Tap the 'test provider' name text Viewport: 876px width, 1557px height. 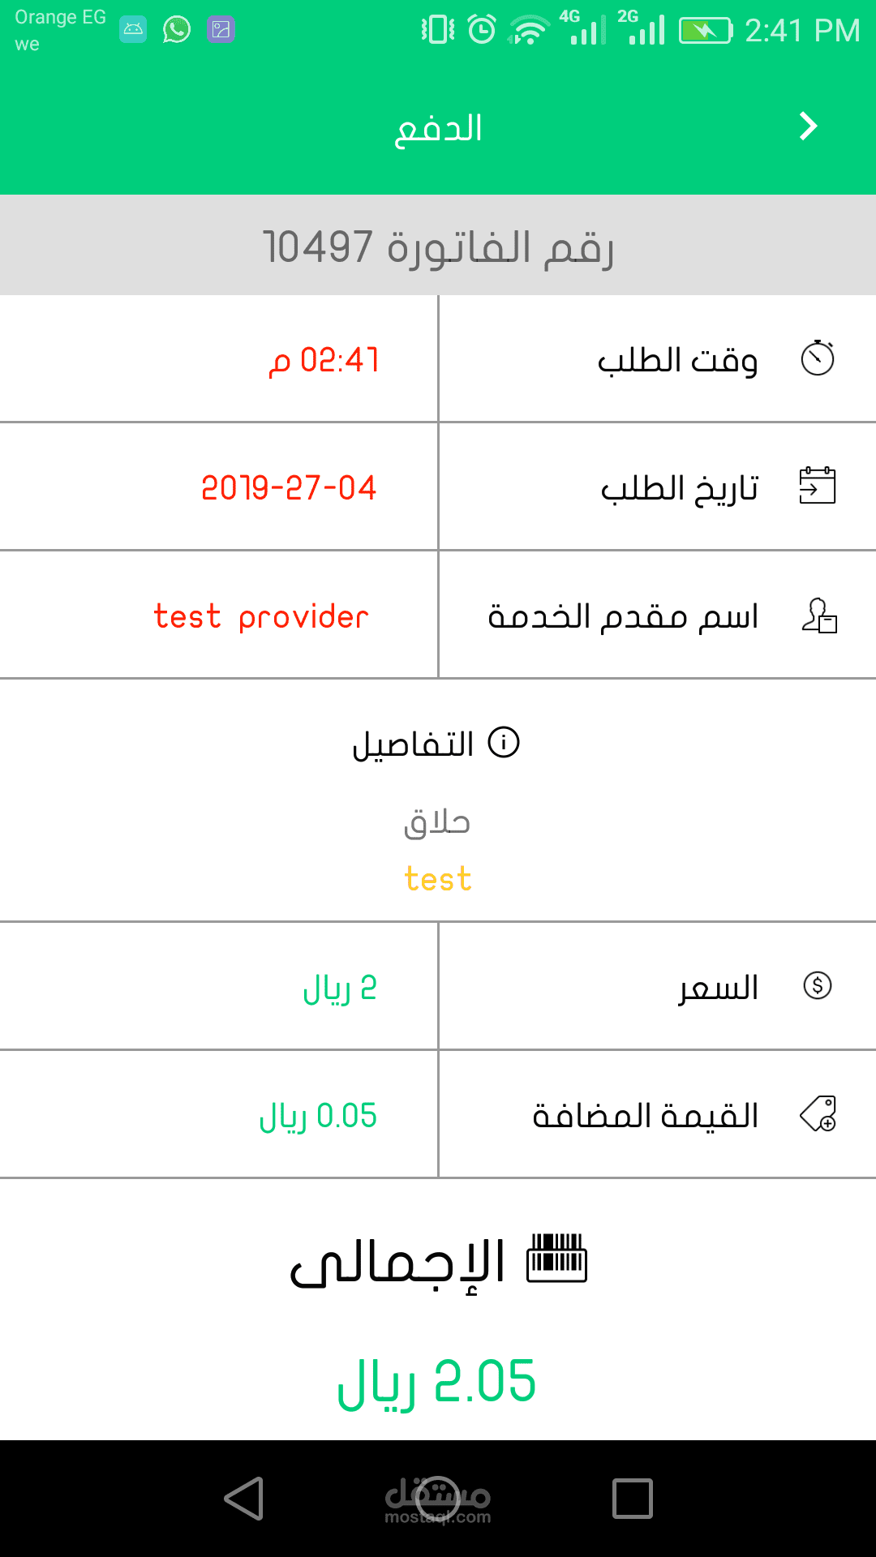click(261, 616)
